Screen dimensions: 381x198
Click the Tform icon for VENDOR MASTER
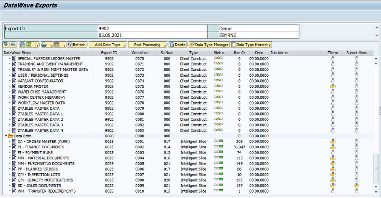[333, 86]
